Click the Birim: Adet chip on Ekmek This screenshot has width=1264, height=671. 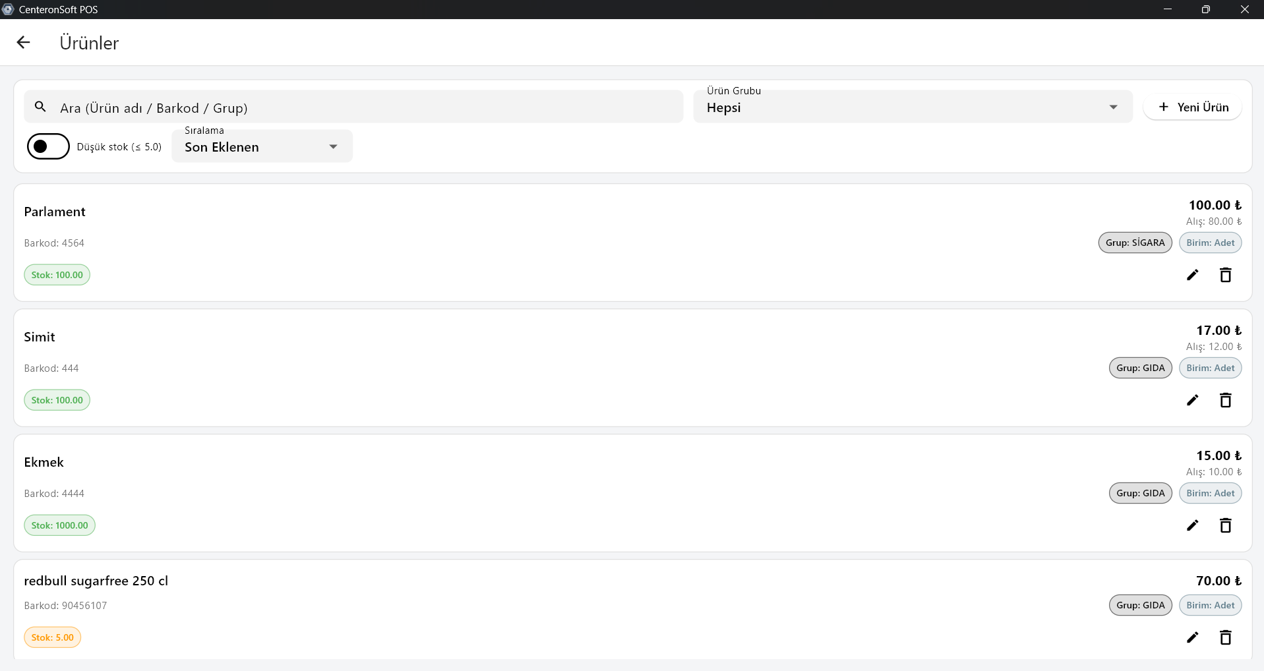pyautogui.click(x=1210, y=493)
